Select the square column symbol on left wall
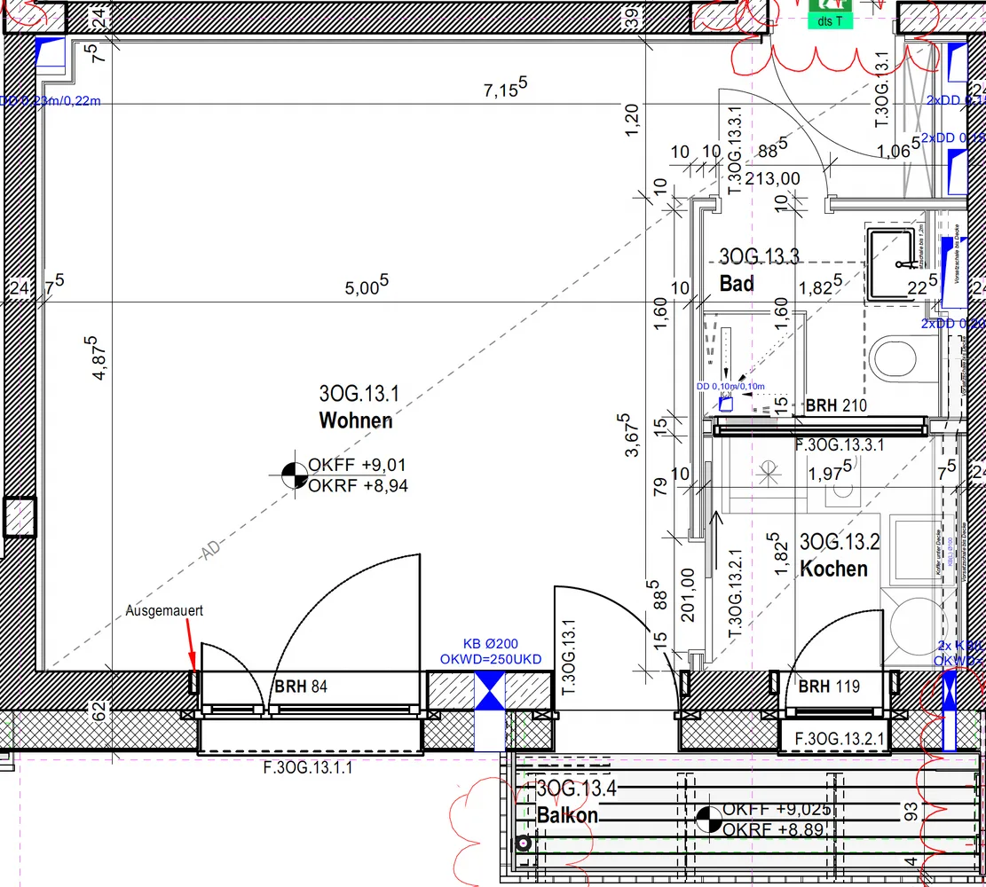This screenshot has height=887, width=986. [x=20, y=517]
